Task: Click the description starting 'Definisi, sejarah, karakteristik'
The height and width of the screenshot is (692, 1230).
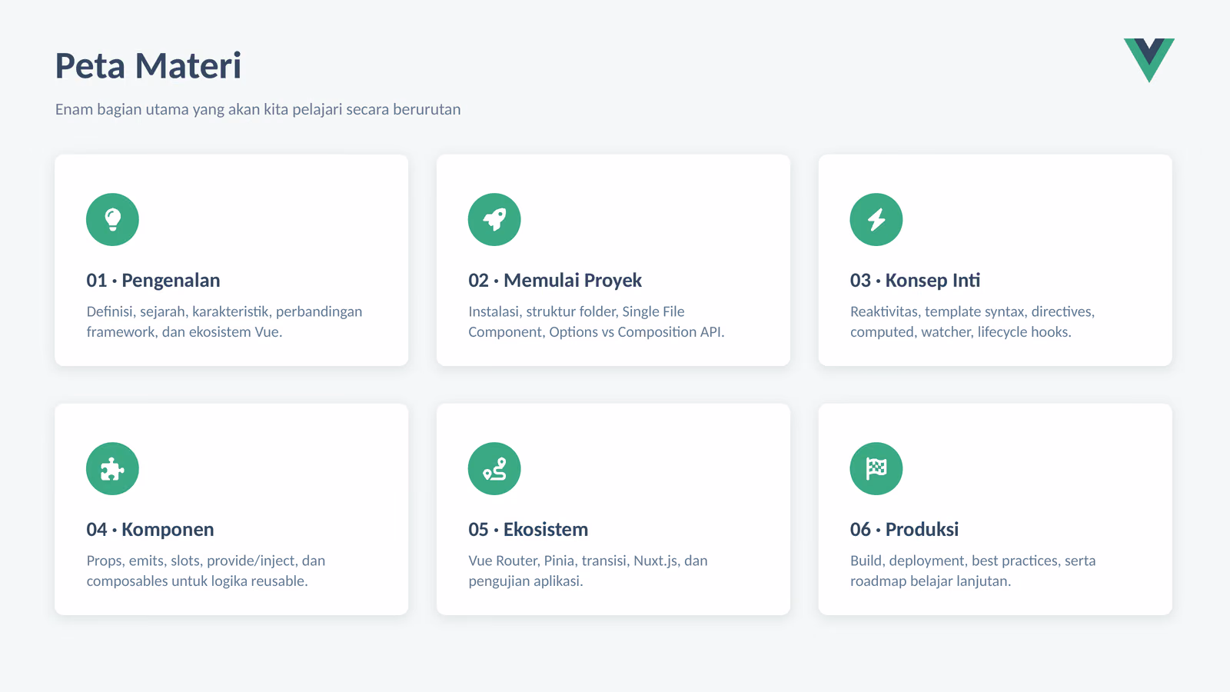Action: (224, 321)
